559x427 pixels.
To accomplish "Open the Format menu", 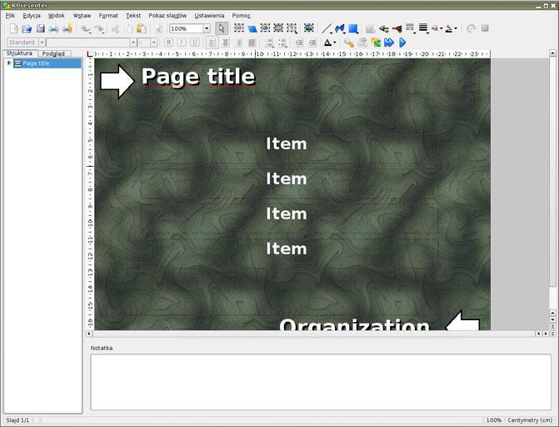I will click(x=107, y=15).
